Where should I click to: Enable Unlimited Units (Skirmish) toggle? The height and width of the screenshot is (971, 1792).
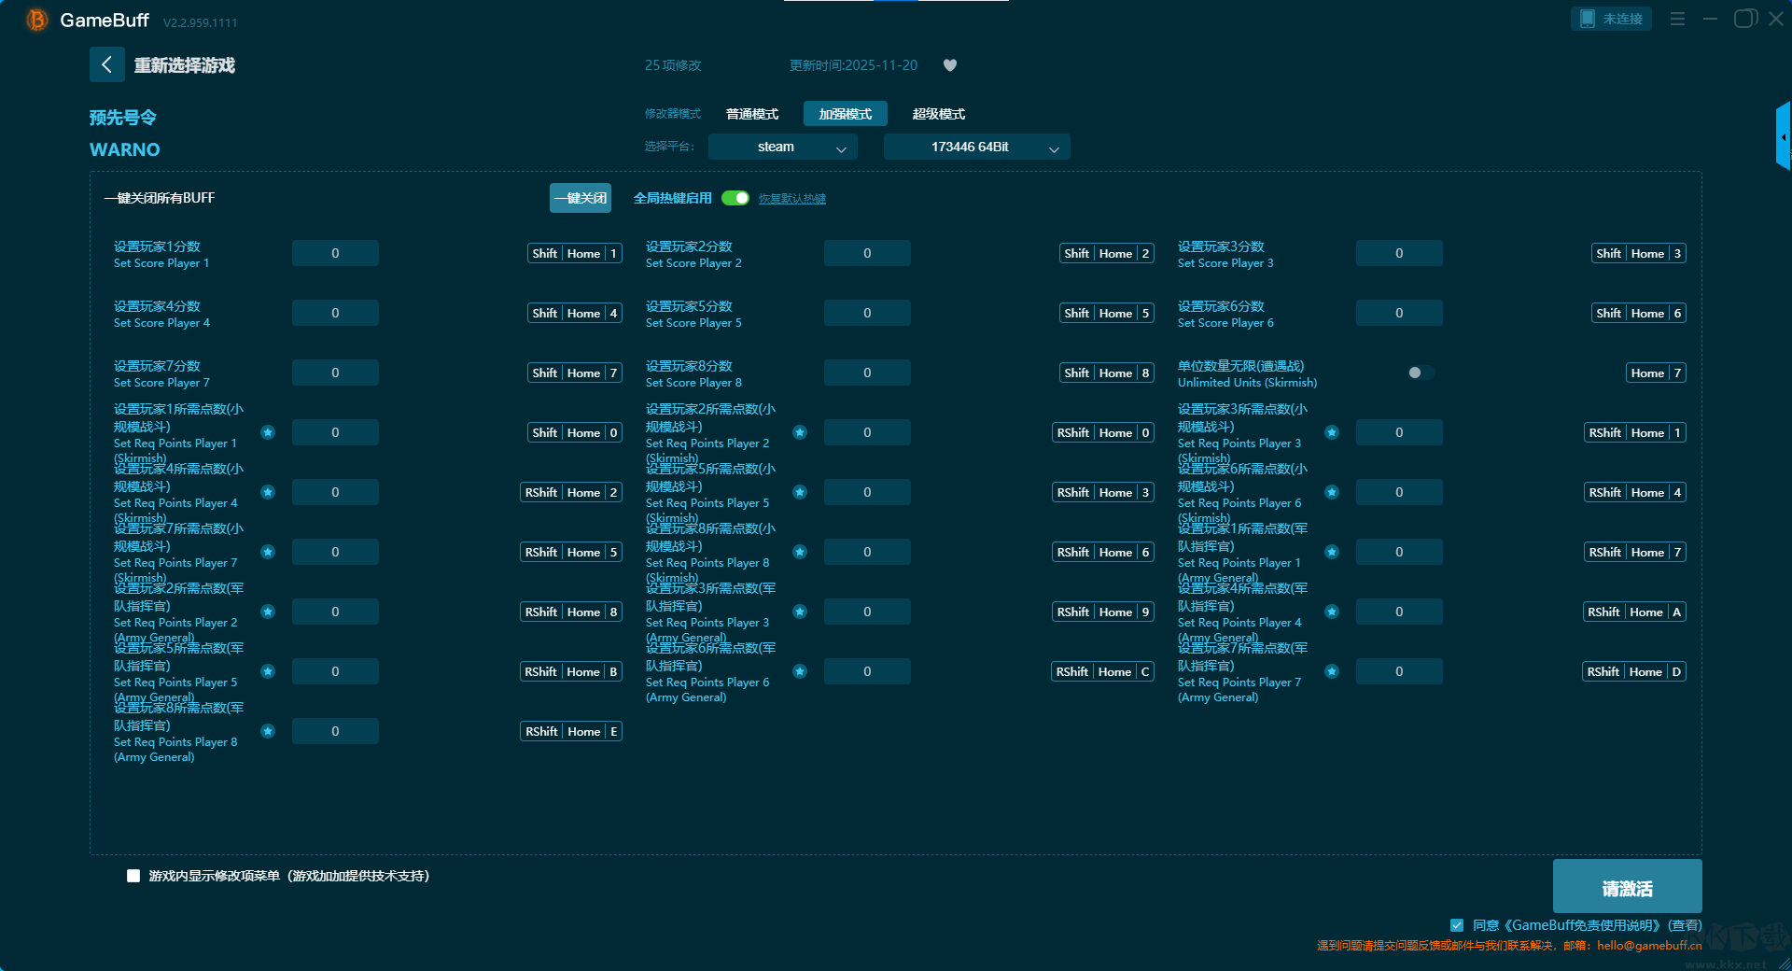[x=1421, y=373]
